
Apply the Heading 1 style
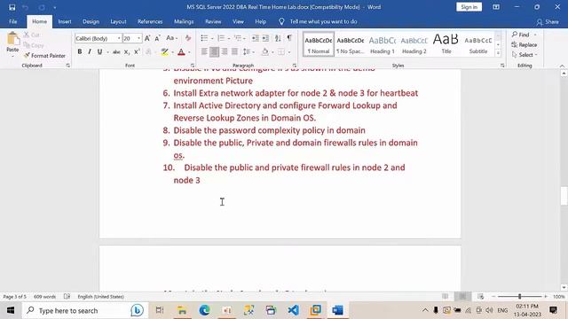pyautogui.click(x=383, y=44)
